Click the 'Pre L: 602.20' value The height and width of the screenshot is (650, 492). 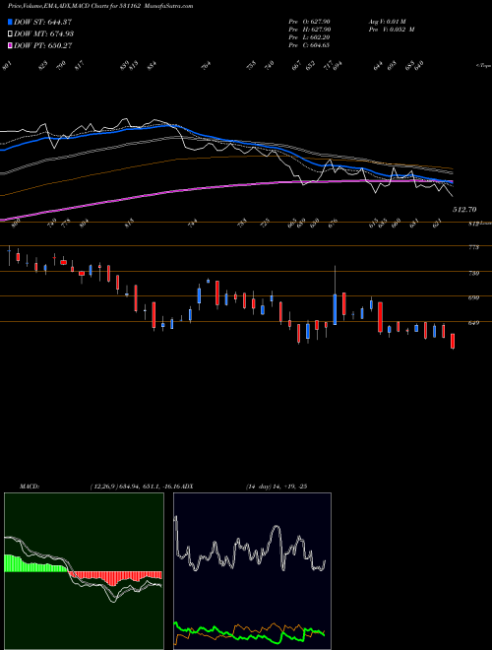[309, 37]
